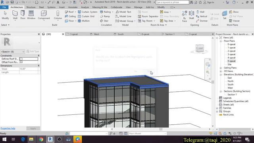Click the Room Separator tool
Screen dimensions: 254x143
coord(148,16)
